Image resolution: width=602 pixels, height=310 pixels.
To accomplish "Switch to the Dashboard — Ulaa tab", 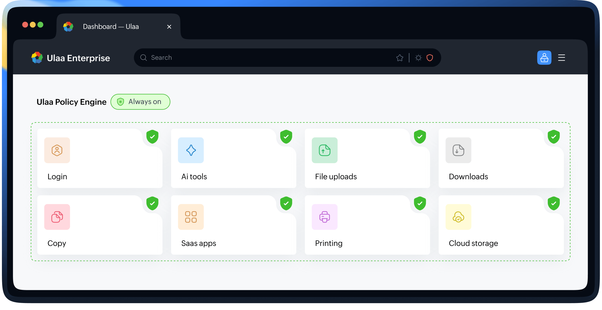I will coord(118,27).
